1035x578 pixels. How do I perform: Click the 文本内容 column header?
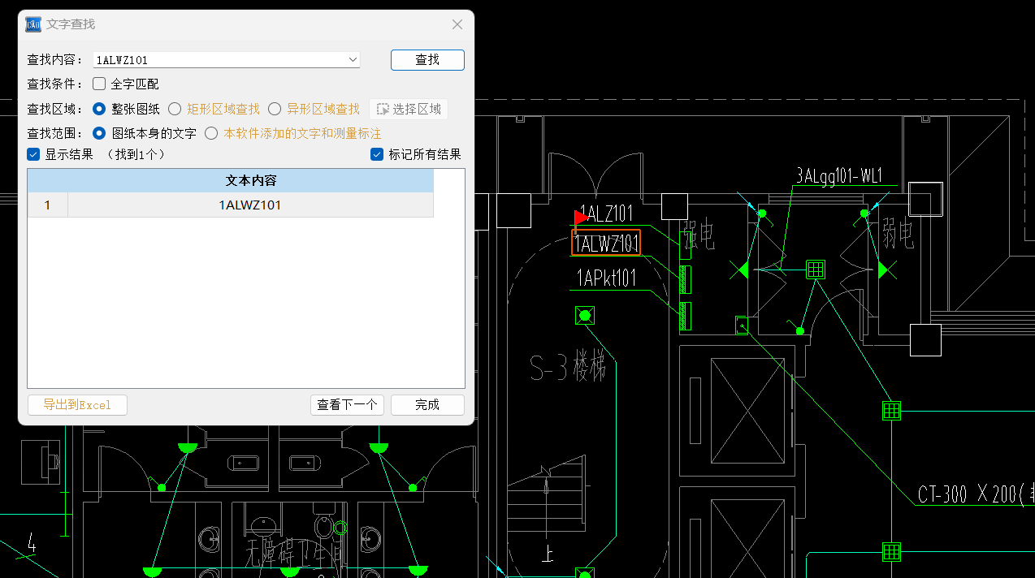[x=250, y=180]
